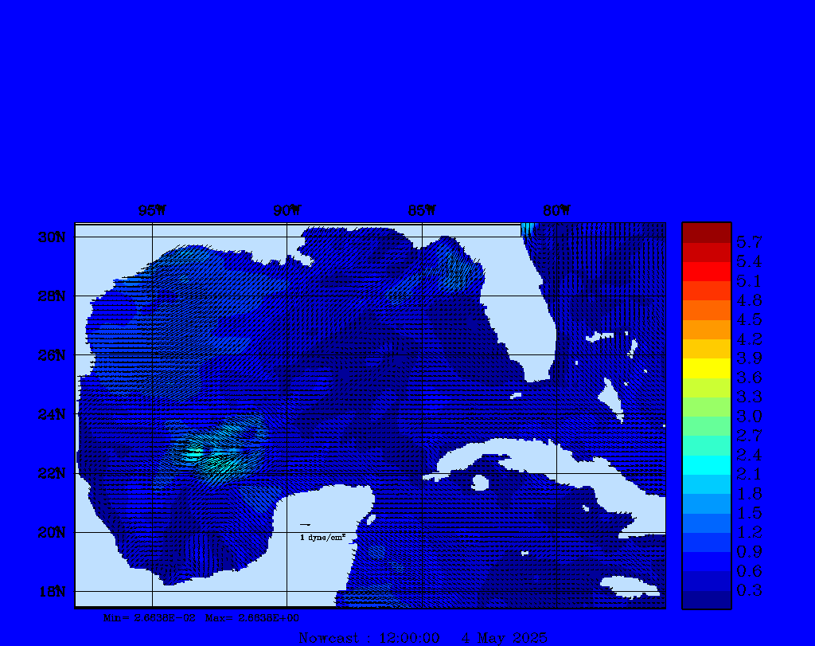
Task: Click the 24N latitude label
Action: click(52, 414)
